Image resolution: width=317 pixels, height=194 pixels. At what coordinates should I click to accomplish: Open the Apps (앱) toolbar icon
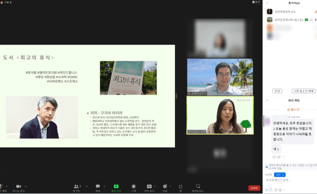(x=180, y=186)
